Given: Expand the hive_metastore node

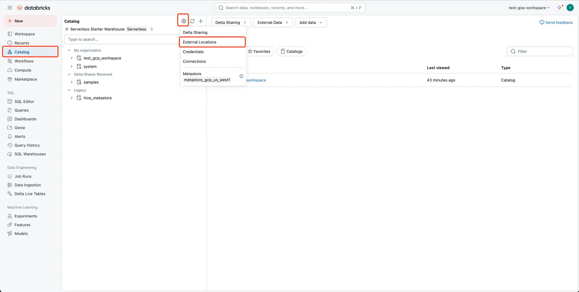Looking at the screenshot, I should (71, 98).
